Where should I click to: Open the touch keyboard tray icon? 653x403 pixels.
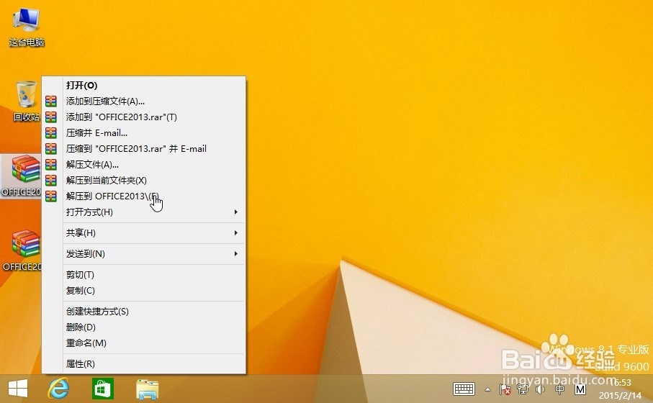tap(464, 389)
